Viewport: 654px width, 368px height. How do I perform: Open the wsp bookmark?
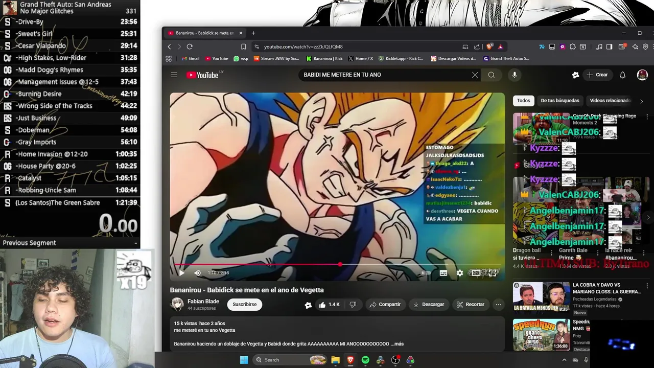[241, 59]
